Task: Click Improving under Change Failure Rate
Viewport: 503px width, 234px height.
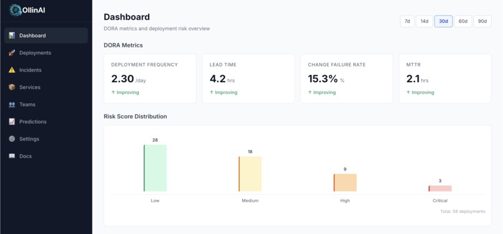Action: click(322, 93)
